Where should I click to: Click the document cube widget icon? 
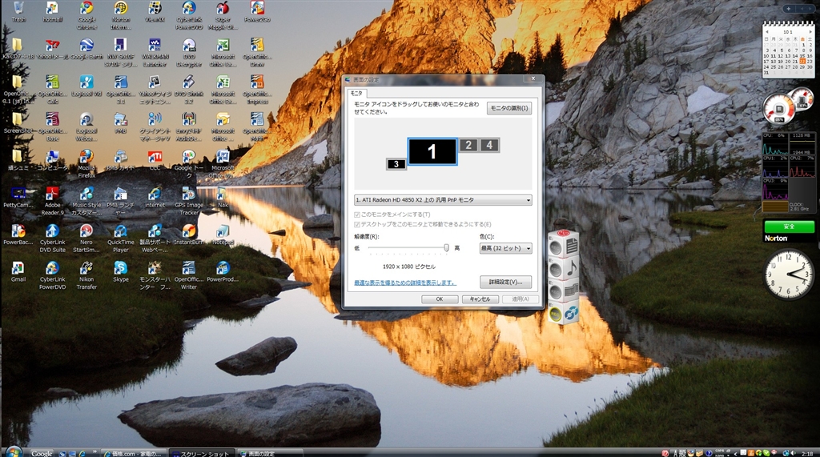coord(571,245)
